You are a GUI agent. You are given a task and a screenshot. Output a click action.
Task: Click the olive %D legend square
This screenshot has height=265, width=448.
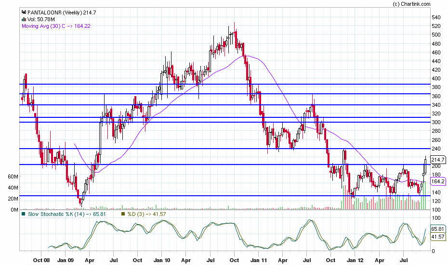pos(123,214)
